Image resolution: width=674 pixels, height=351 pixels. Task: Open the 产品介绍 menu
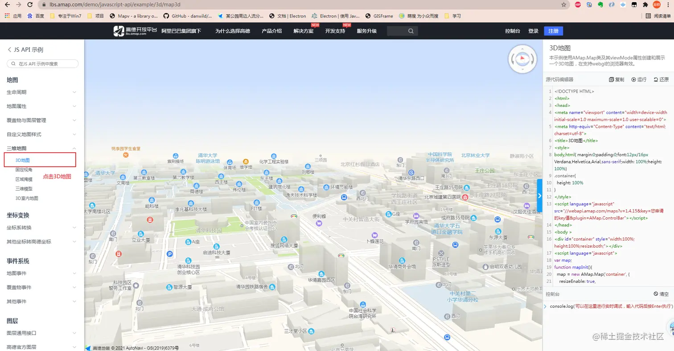(271, 31)
